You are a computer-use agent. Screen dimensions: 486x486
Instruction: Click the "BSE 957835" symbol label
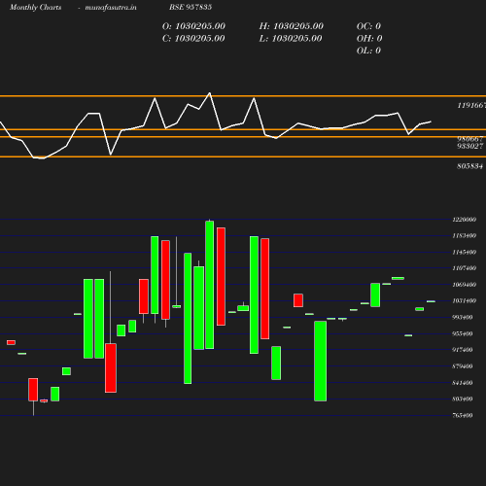point(191,7)
